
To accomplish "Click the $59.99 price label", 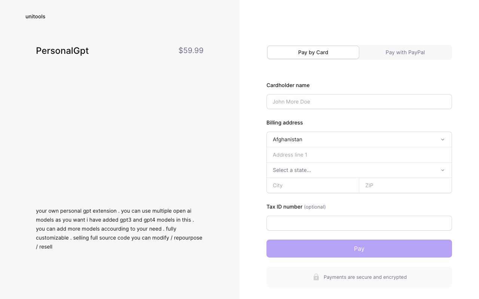I will pyautogui.click(x=191, y=50).
